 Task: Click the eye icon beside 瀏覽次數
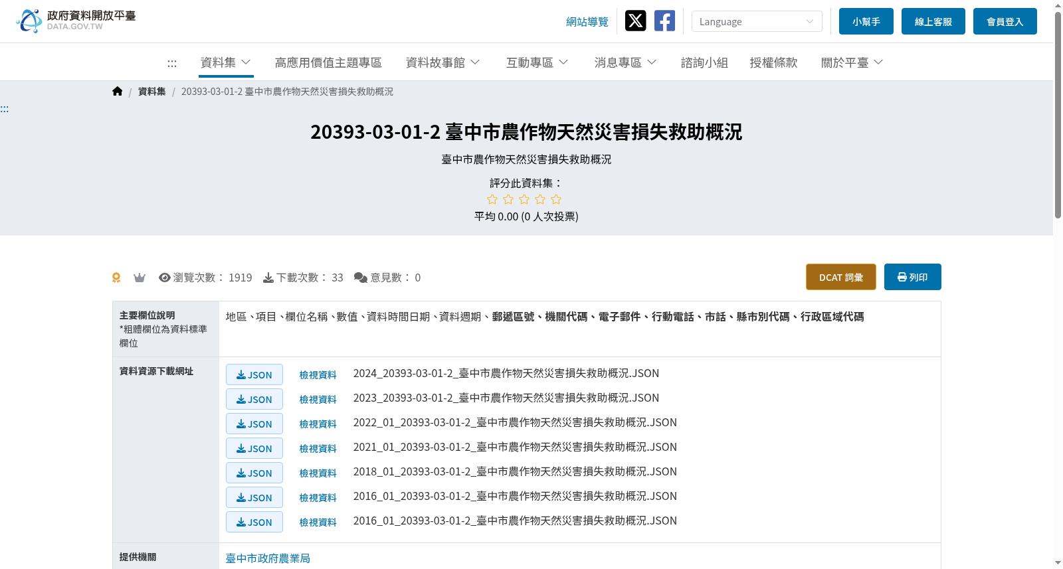165,278
